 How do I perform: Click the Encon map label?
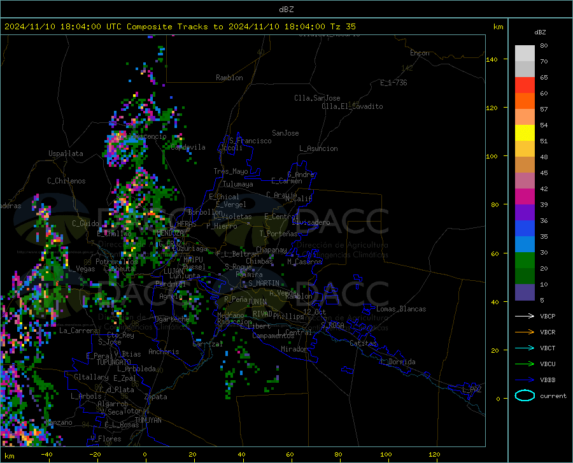(x=420, y=53)
